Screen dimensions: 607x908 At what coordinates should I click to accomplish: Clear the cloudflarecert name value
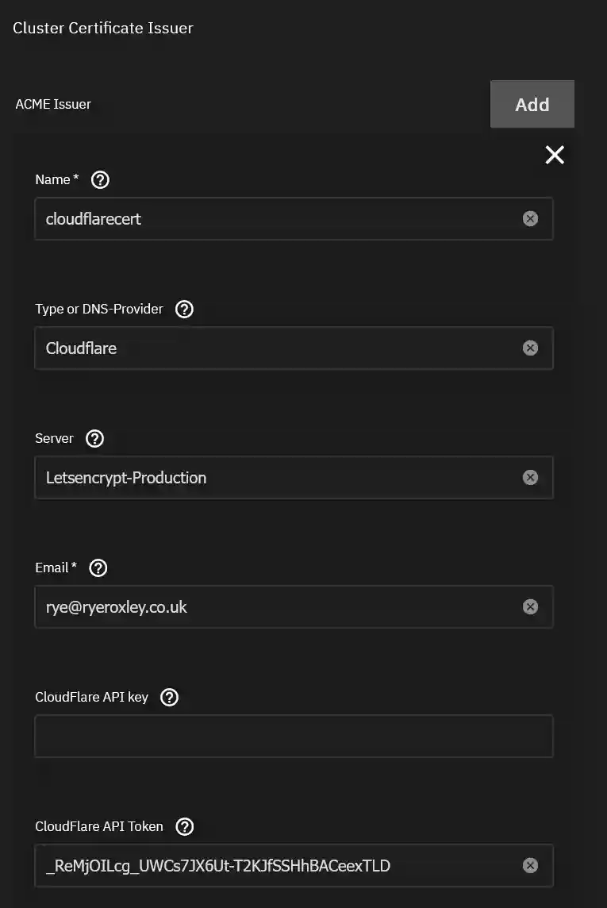pos(530,218)
